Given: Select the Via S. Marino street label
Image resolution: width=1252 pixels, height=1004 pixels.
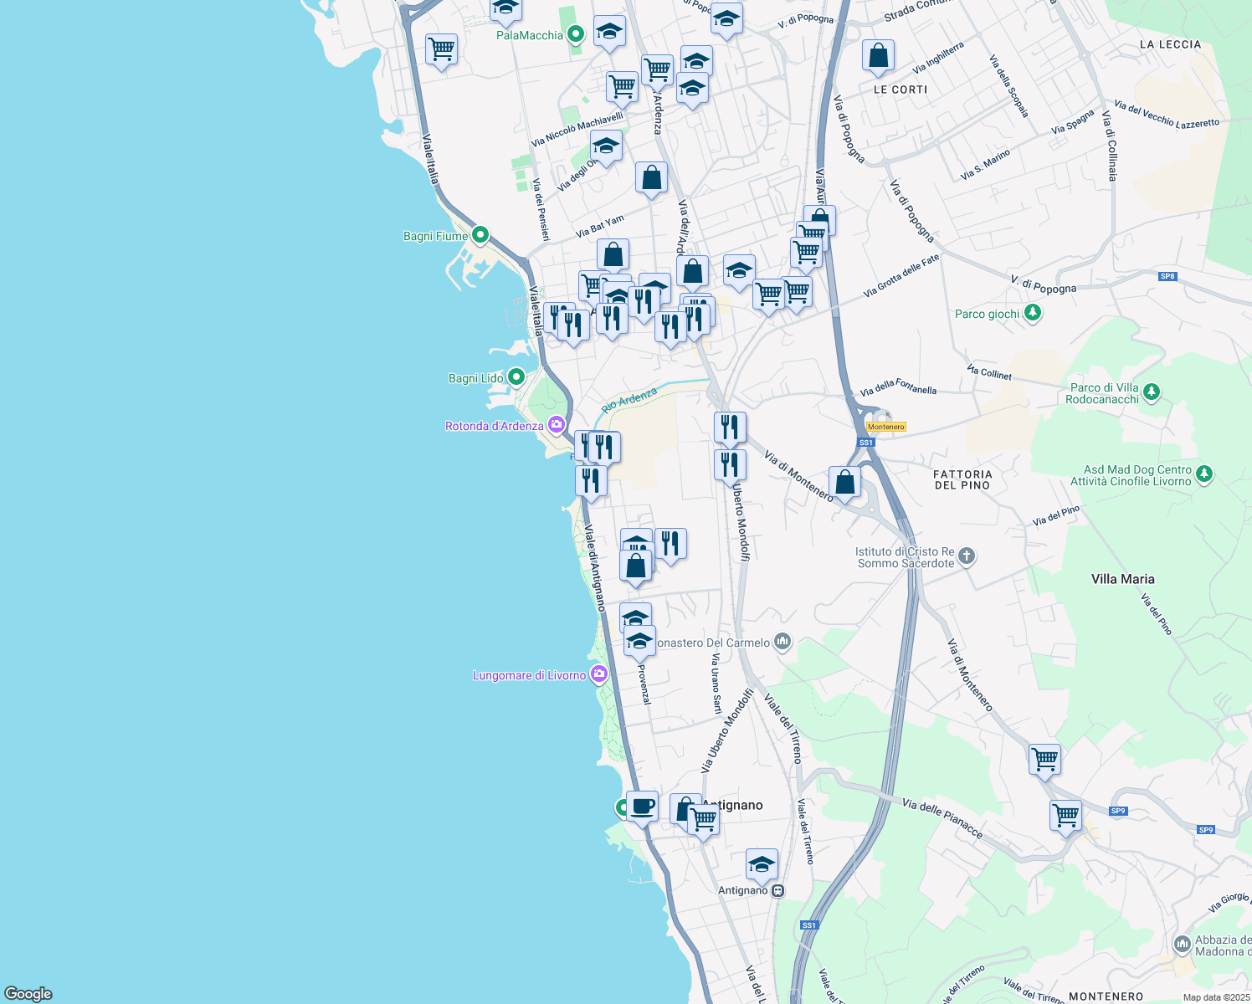Looking at the screenshot, I should pos(985,165).
